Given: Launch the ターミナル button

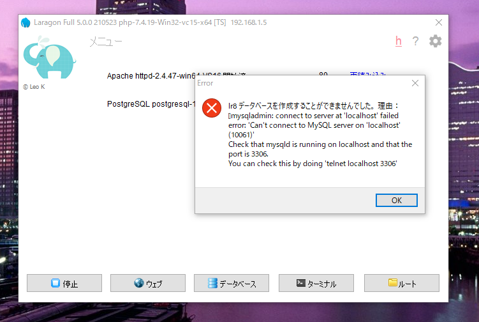Looking at the screenshot, I should pos(316,283).
